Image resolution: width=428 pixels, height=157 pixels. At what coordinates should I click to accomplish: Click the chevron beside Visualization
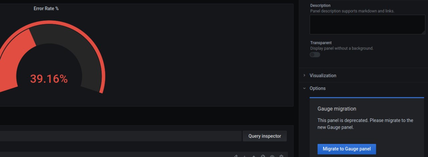[304, 75]
